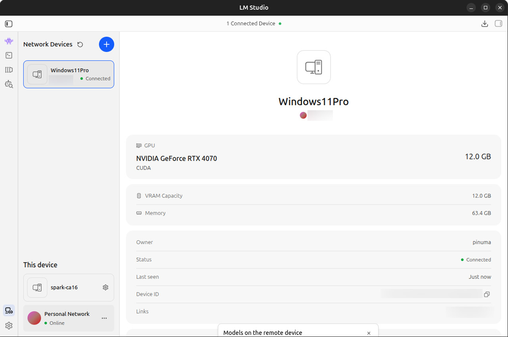Click the large Windows11Pro computer icon
The height and width of the screenshot is (337, 508).
314,67
